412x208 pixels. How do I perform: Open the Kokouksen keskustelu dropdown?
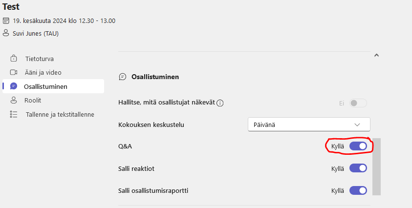click(309, 125)
